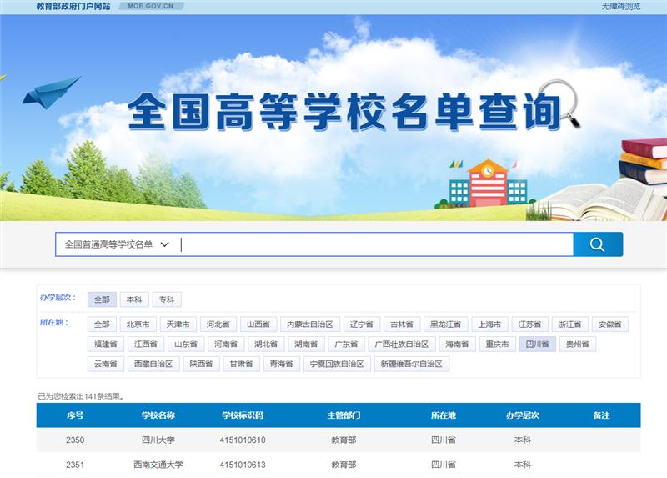Click 宁夏回族自治区 location filter
This screenshot has width=667, height=478.
click(337, 364)
